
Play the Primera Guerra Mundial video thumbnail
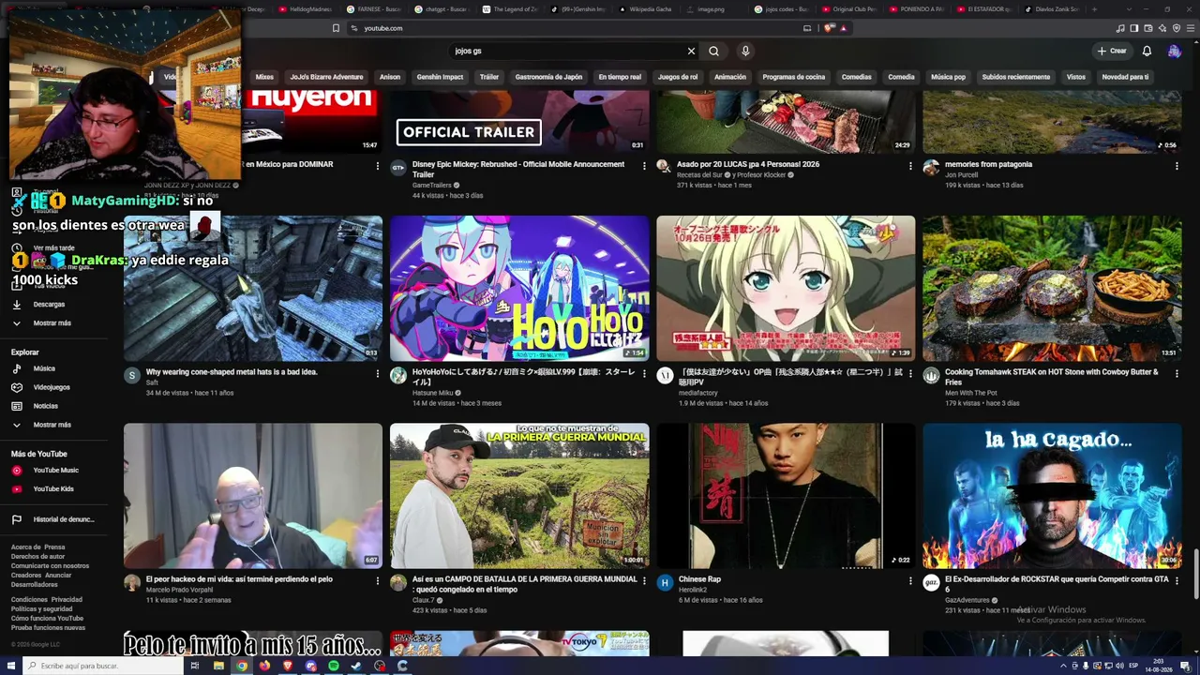519,496
